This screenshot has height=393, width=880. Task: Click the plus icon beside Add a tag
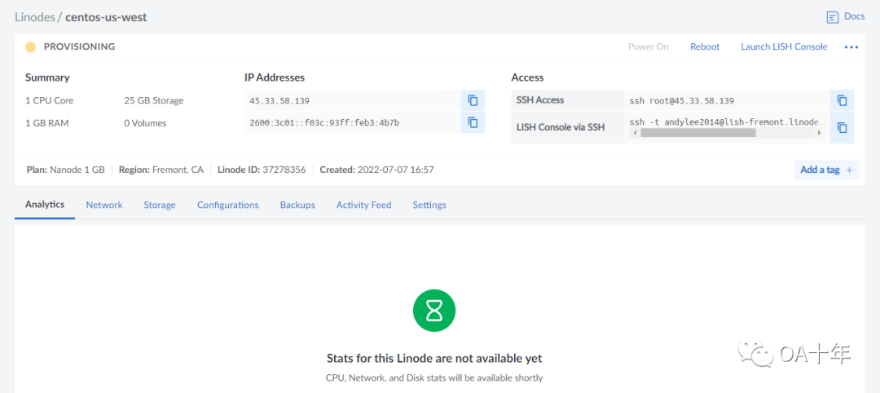(x=849, y=170)
